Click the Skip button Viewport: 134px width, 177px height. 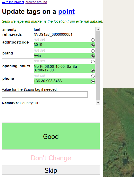[x=51, y=170]
